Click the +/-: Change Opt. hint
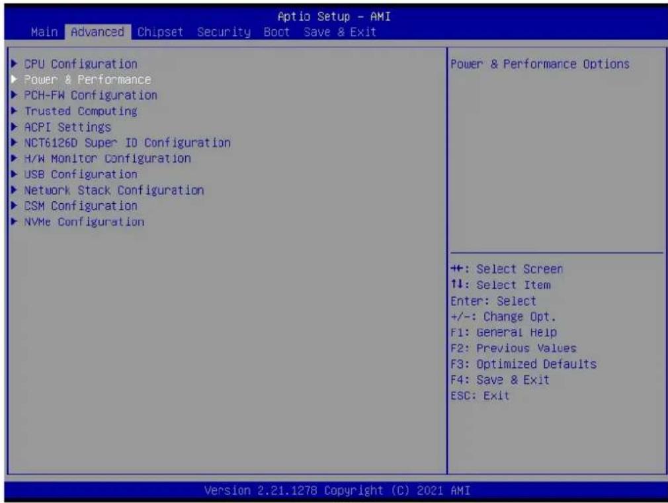The height and width of the screenshot is (503, 668). 503,317
